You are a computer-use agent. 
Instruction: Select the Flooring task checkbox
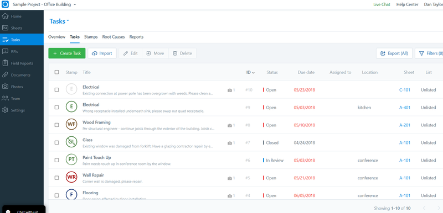57,195
